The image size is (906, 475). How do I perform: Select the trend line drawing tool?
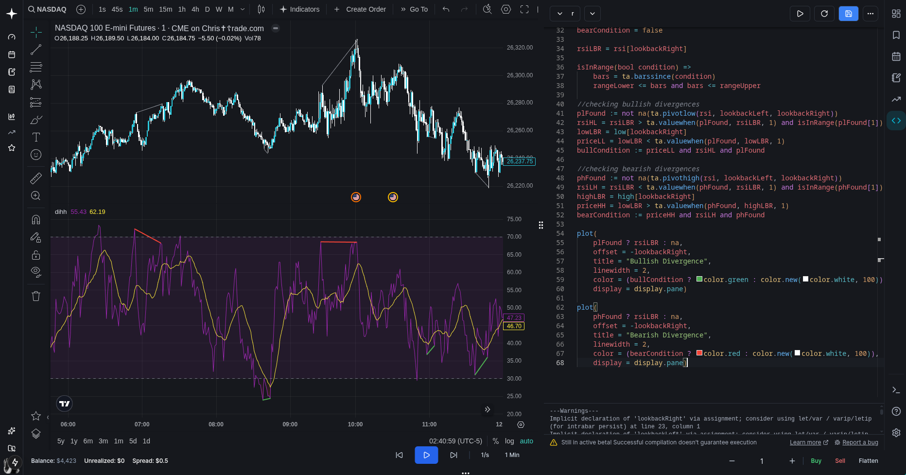(x=36, y=50)
